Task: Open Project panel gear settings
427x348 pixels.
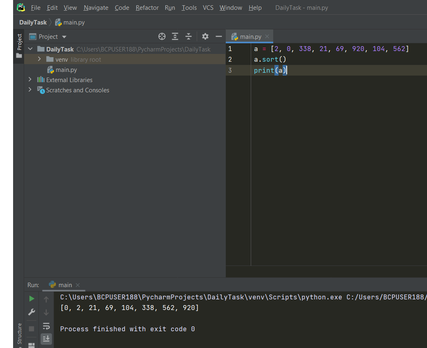Action: coord(205,37)
